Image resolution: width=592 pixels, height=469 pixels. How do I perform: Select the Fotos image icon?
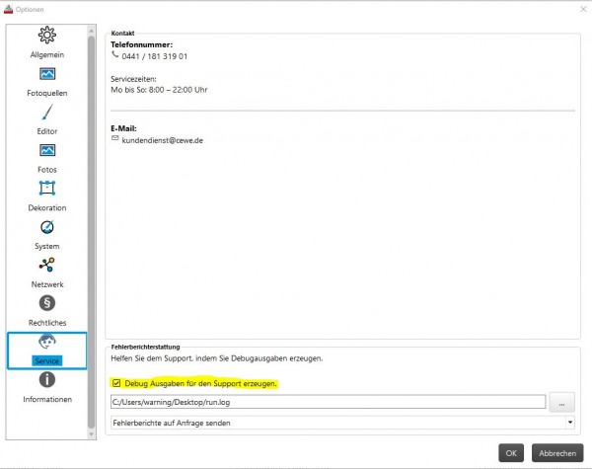pyautogui.click(x=47, y=150)
